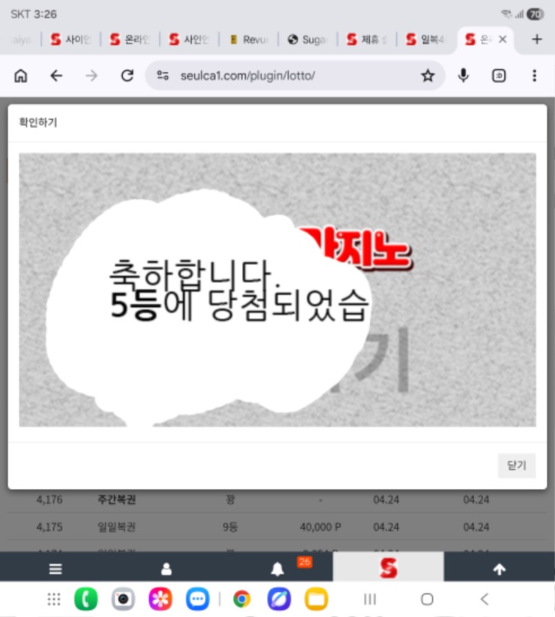The height and width of the screenshot is (617, 555).
Task: Bookmark this page with the star icon
Action: [427, 76]
